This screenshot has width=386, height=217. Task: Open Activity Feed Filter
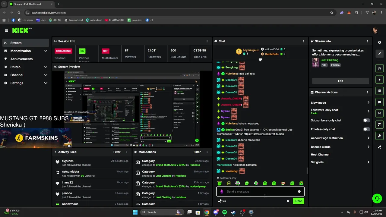[117, 152]
